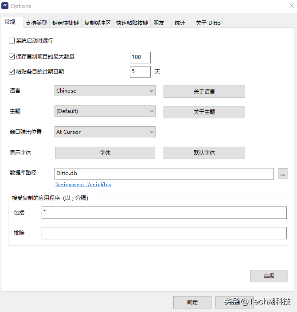This screenshot has width=297, height=312.
Task: Open 窗口弹出位置 dropdown showing At Cursor
Action: click(x=105, y=132)
